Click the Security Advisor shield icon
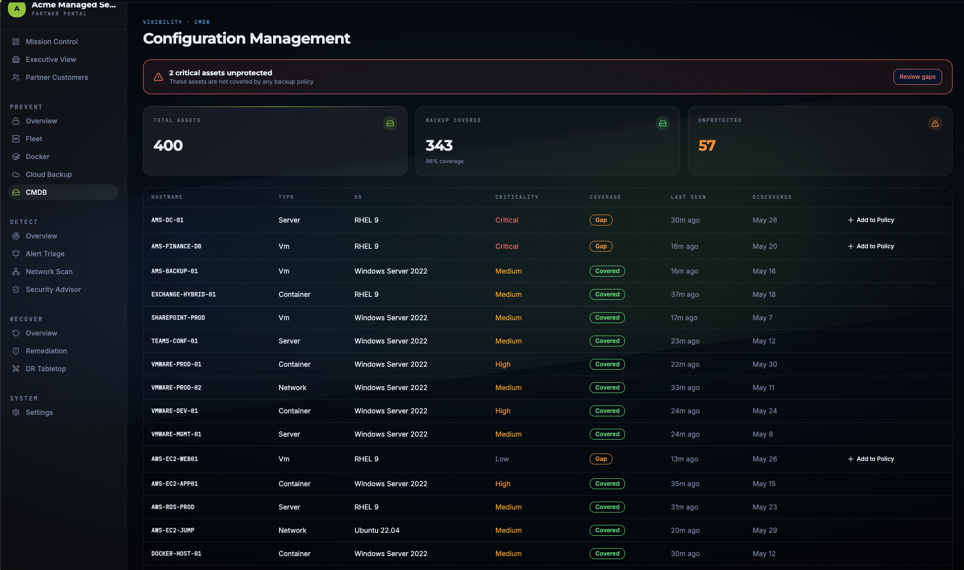The width and height of the screenshot is (964, 570). 16,289
